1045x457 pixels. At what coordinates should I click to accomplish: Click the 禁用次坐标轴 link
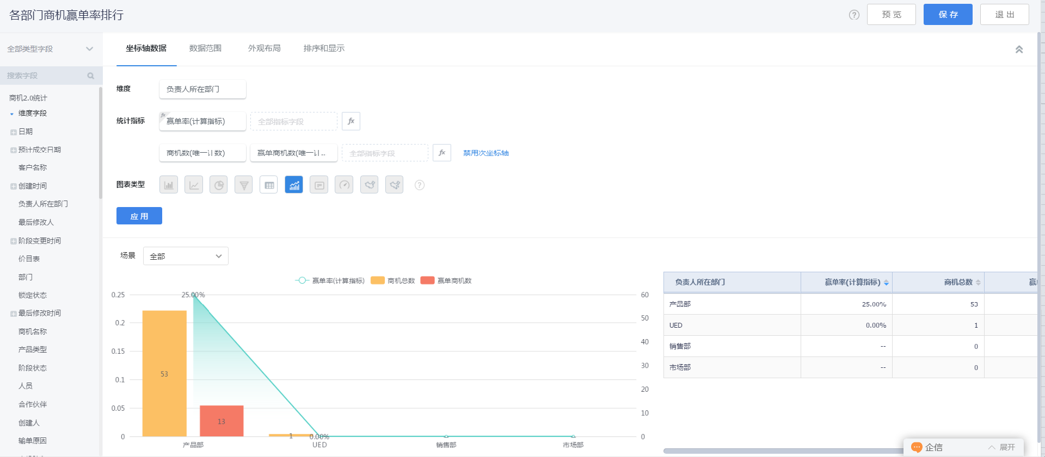pos(486,153)
